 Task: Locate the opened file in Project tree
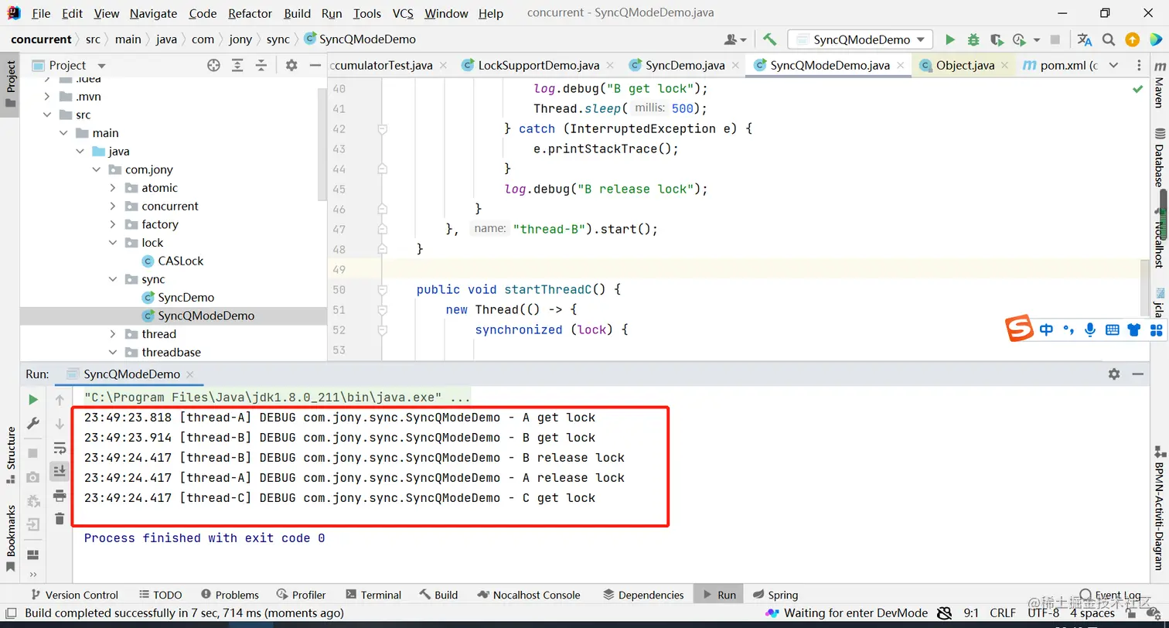tap(213, 66)
